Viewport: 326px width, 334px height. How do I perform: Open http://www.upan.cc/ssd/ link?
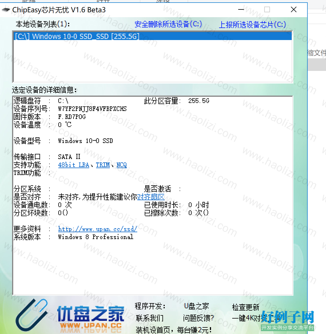(98, 229)
